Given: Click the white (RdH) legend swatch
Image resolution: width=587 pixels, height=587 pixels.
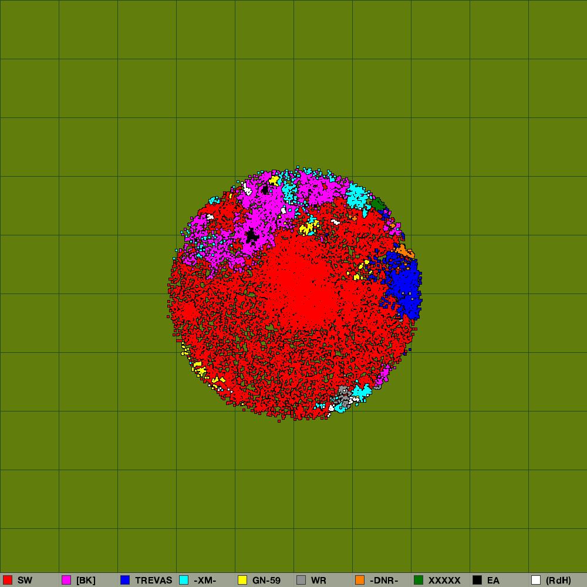Looking at the screenshot, I should pyautogui.click(x=536, y=580).
